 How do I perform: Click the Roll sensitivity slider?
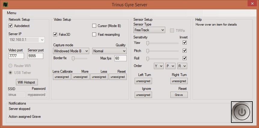click(x=162, y=59)
